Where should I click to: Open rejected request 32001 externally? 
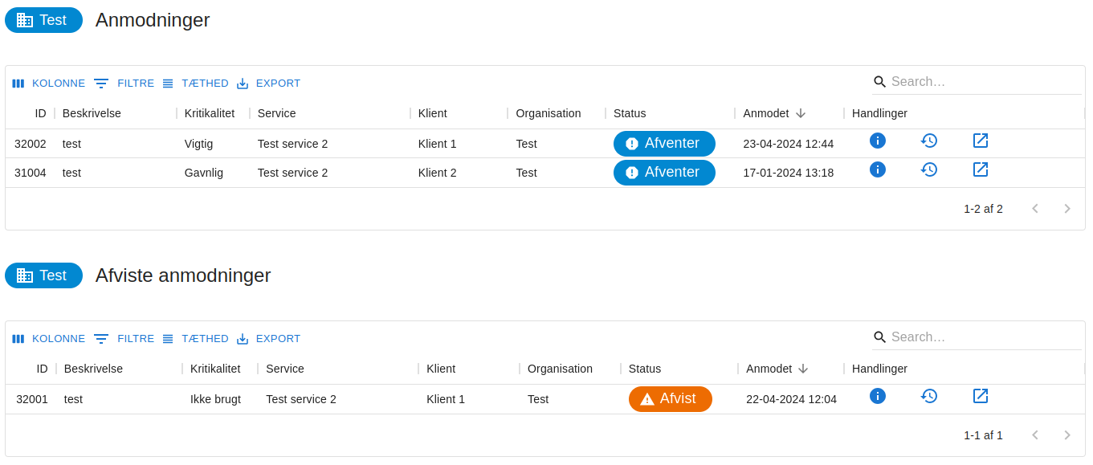pyautogui.click(x=981, y=396)
